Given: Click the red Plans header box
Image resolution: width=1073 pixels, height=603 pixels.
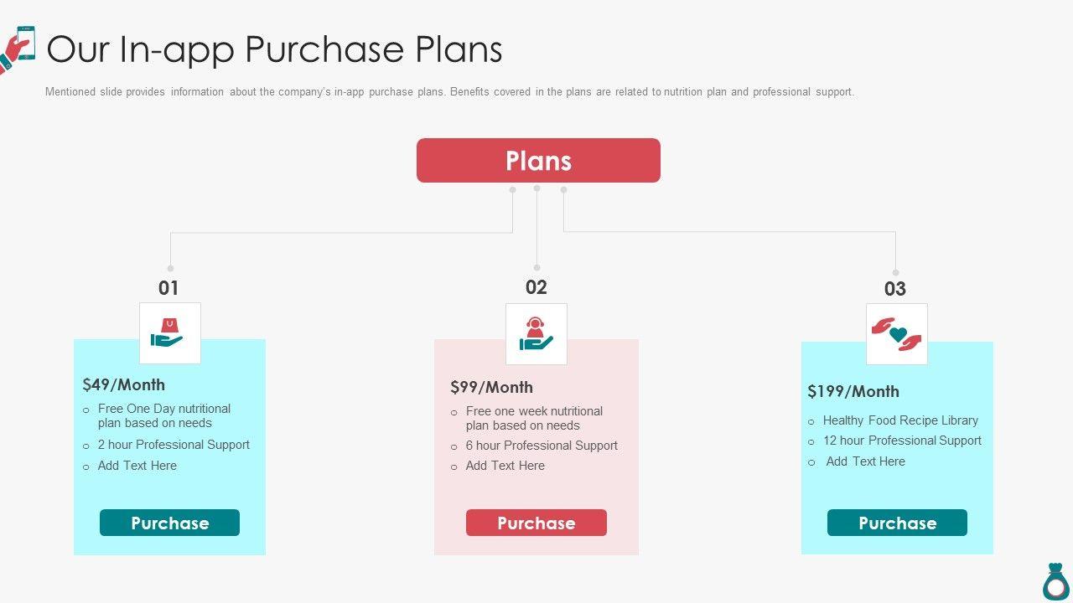Looking at the screenshot, I should 538,161.
